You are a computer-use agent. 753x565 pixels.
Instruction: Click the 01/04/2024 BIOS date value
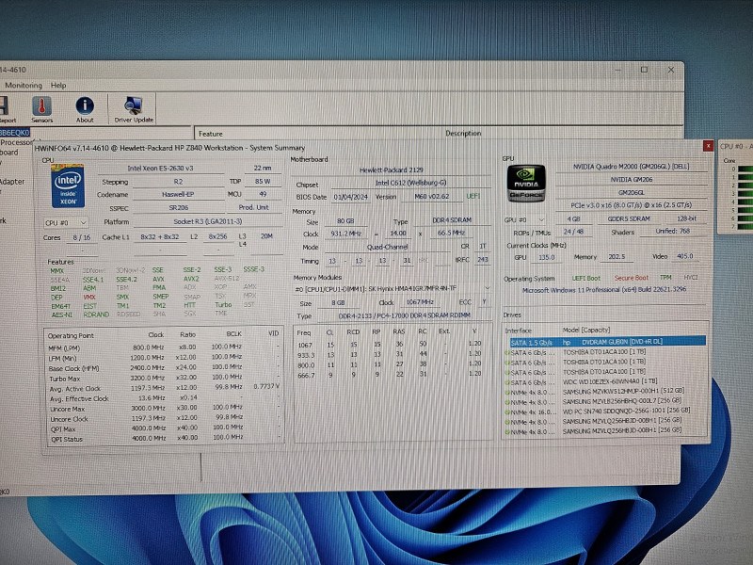pos(350,197)
